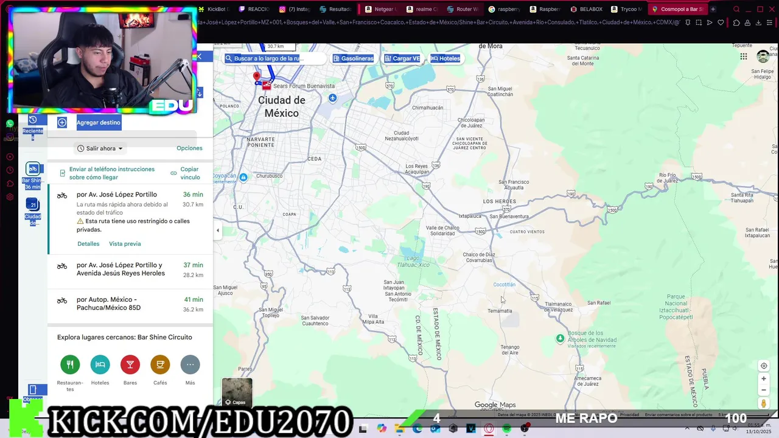779x438 pixels.
Task: Close the directions panel X
Action: [199, 57]
